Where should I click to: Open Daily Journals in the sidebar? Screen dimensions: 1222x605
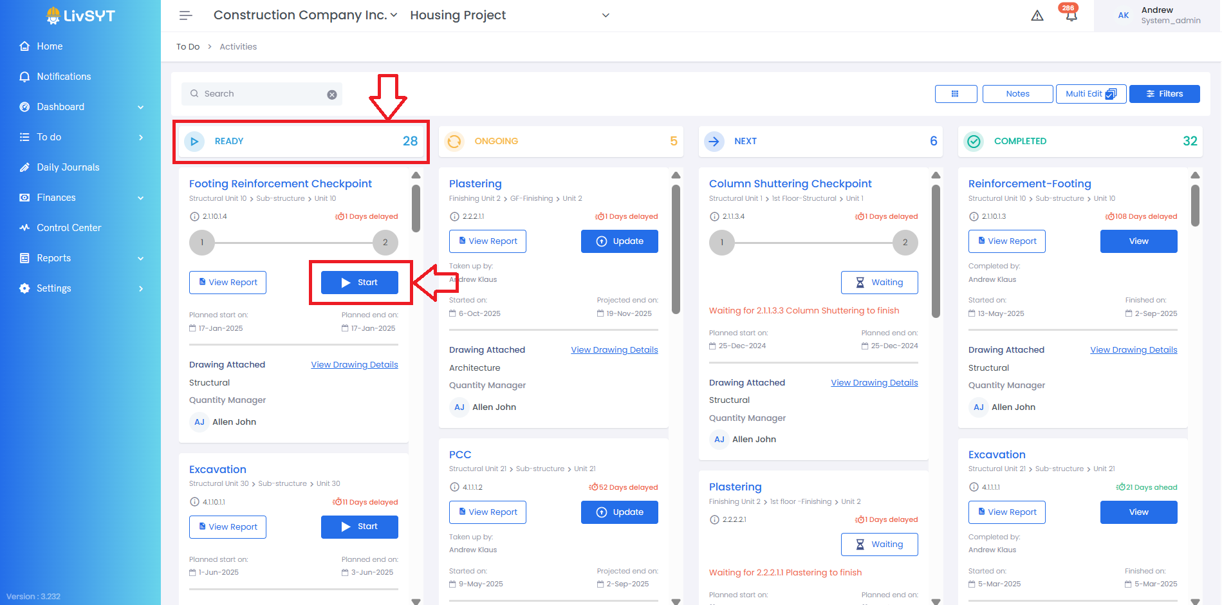coord(68,167)
